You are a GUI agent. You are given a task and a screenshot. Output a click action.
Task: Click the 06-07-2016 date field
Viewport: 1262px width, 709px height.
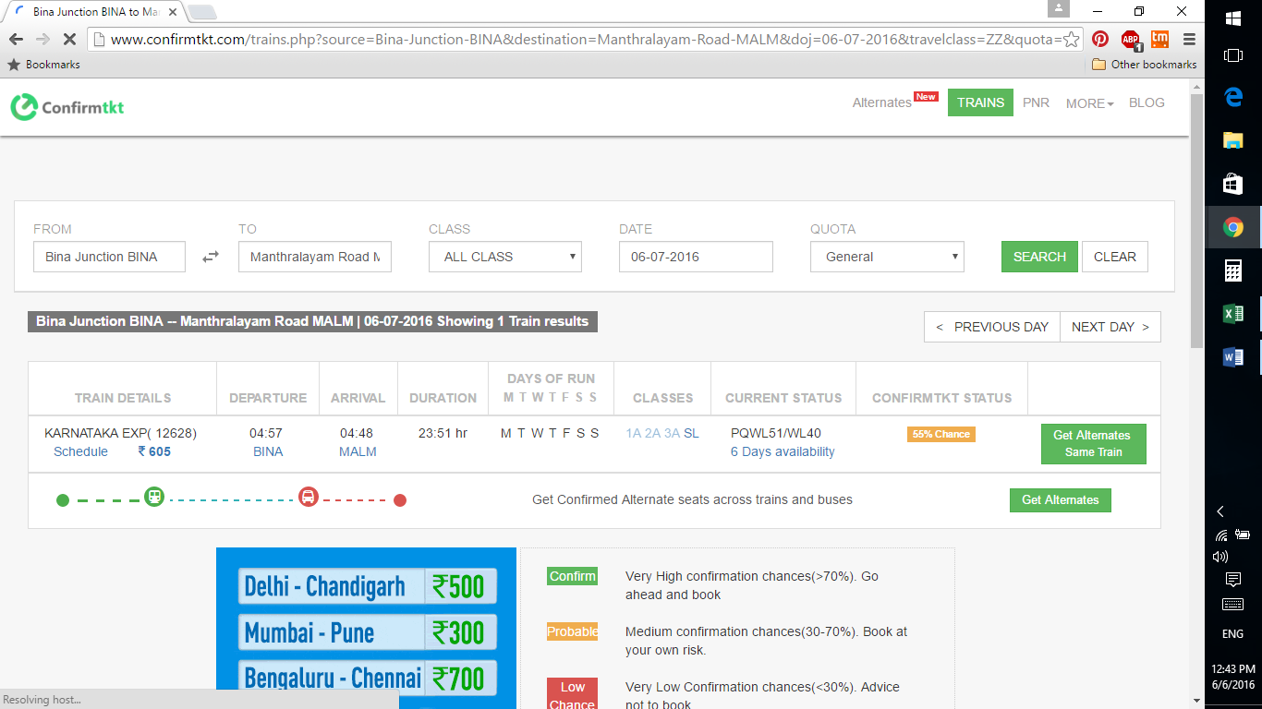[x=696, y=256]
